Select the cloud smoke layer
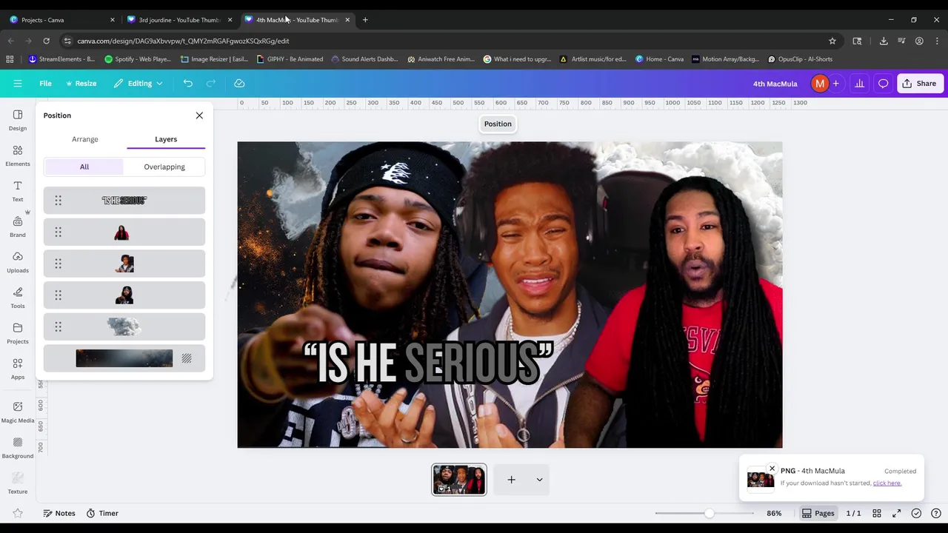Screen dimensions: 948x533 124,326
